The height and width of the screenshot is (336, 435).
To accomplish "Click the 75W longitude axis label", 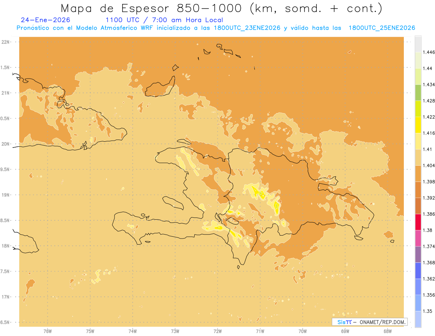I will [x=90, y=331].
